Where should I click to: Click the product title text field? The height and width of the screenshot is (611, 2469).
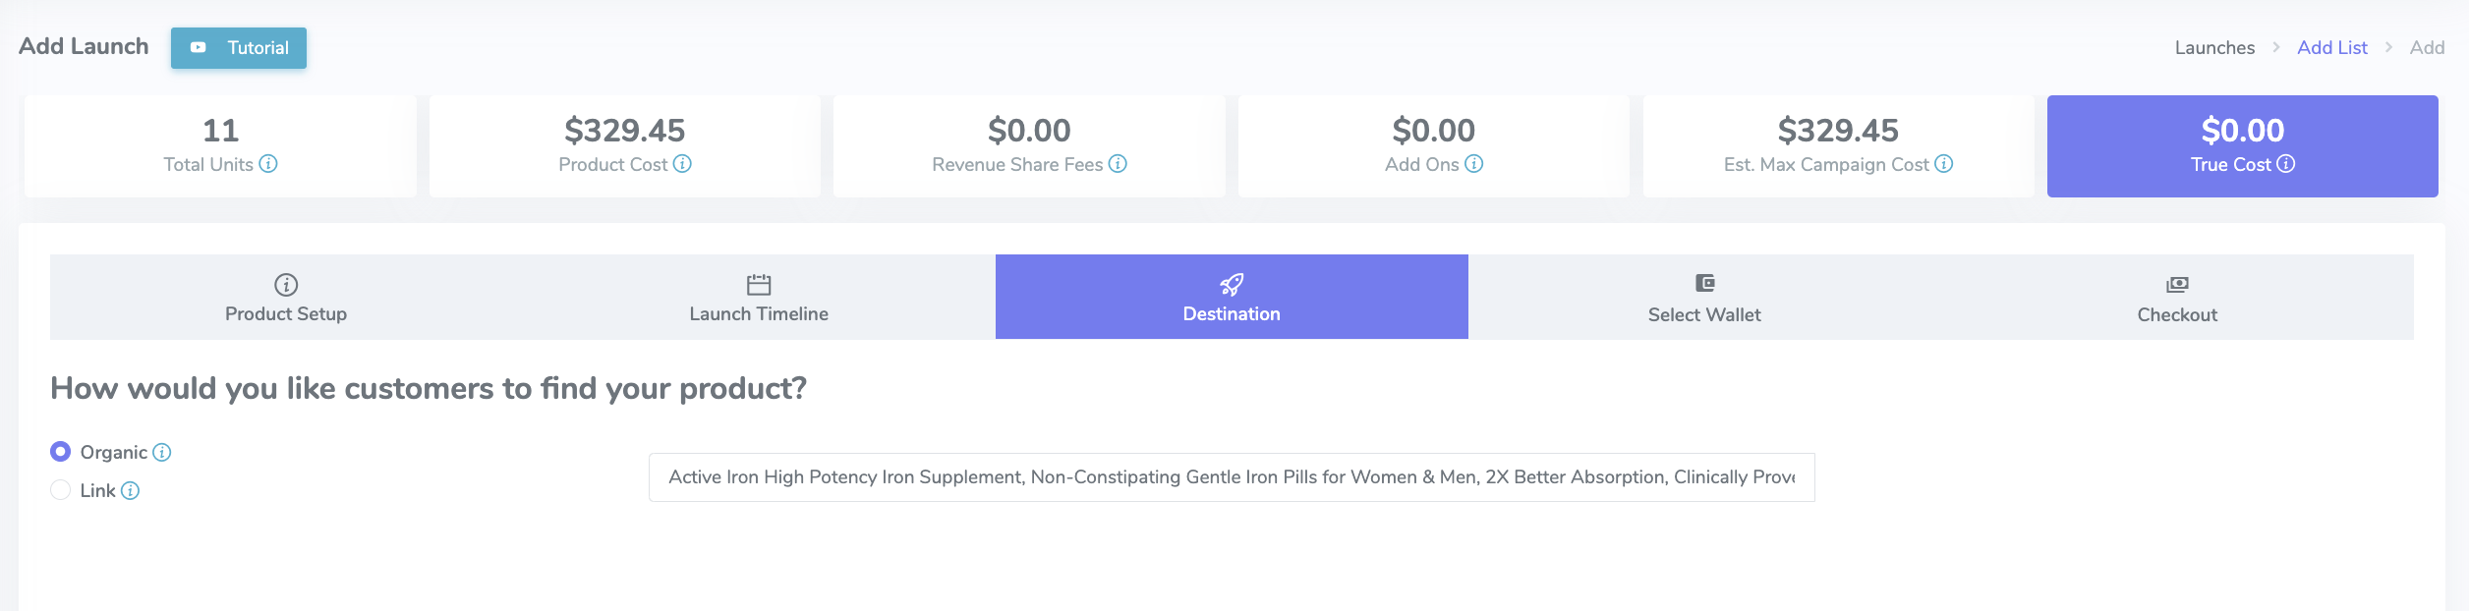click(x=1232, y=477)
